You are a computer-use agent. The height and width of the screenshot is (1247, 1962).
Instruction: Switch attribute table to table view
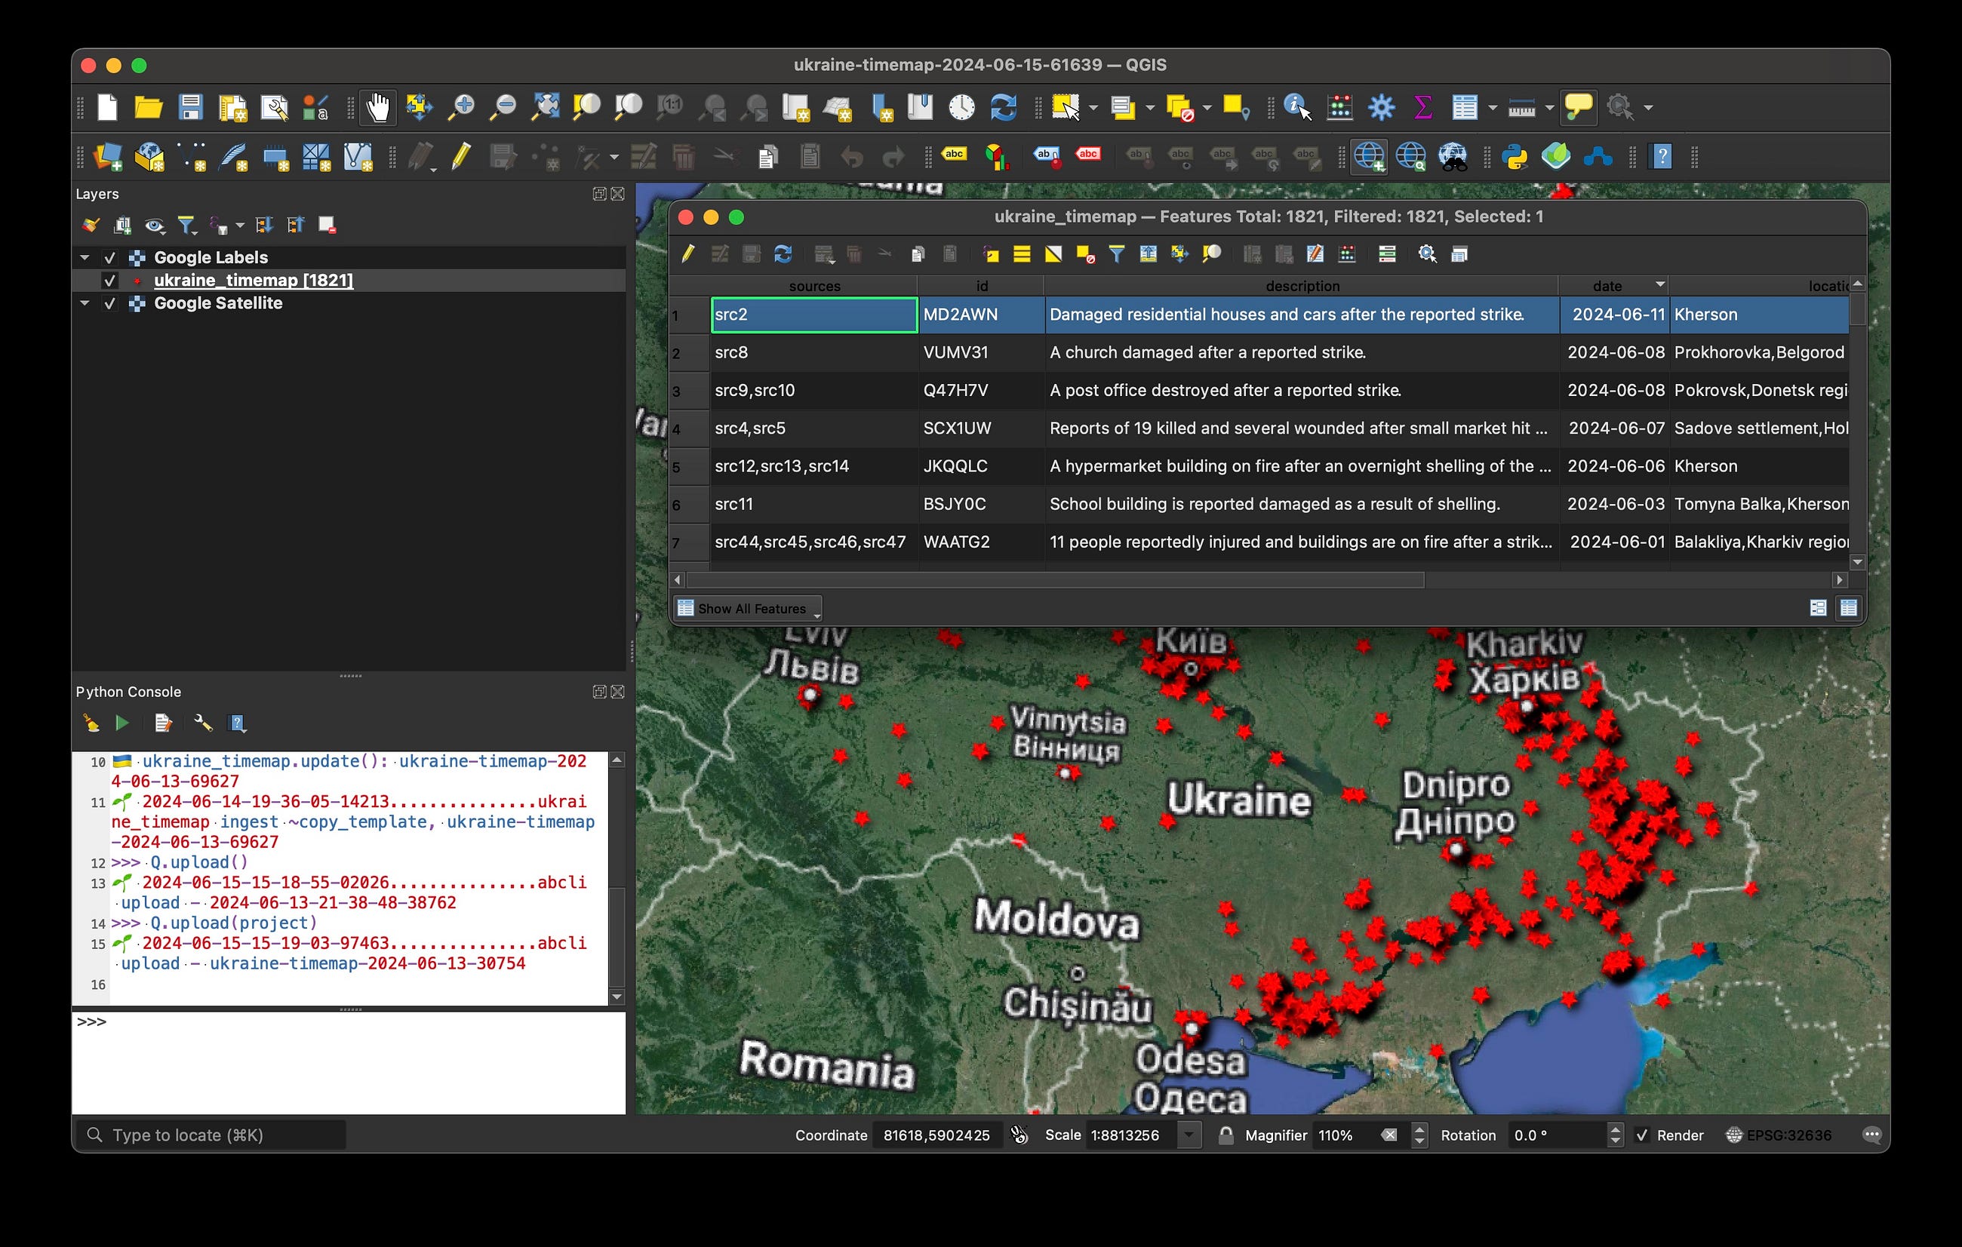[1849, 607]
